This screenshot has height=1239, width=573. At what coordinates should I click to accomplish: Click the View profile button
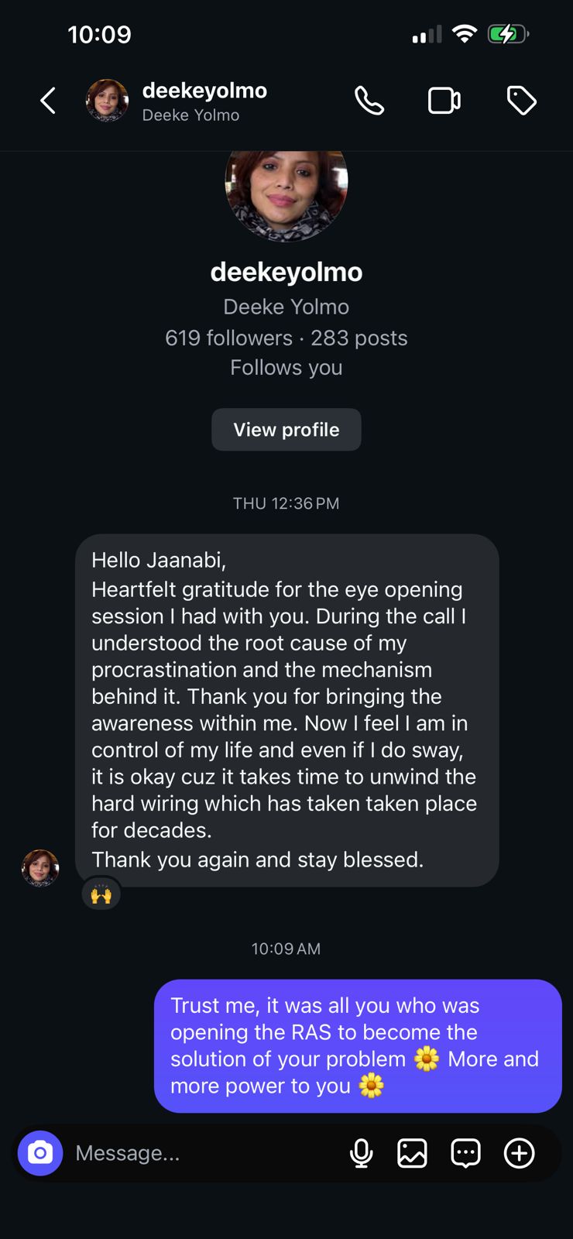click(286, 430)
